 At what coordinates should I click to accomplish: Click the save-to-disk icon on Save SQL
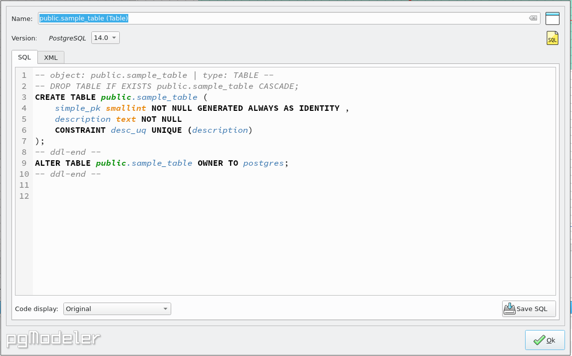coord(510,308)
